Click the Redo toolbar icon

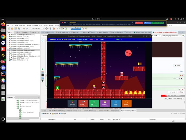pos(27,29)
